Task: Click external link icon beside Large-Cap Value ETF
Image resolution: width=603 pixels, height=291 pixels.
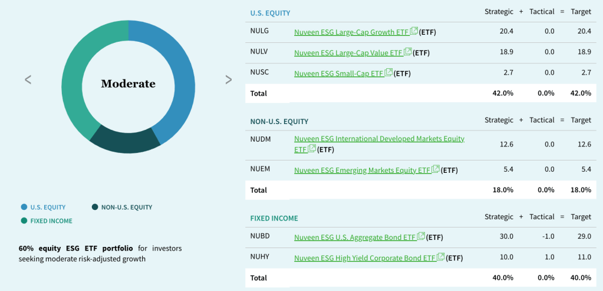Action: (407, 51)
